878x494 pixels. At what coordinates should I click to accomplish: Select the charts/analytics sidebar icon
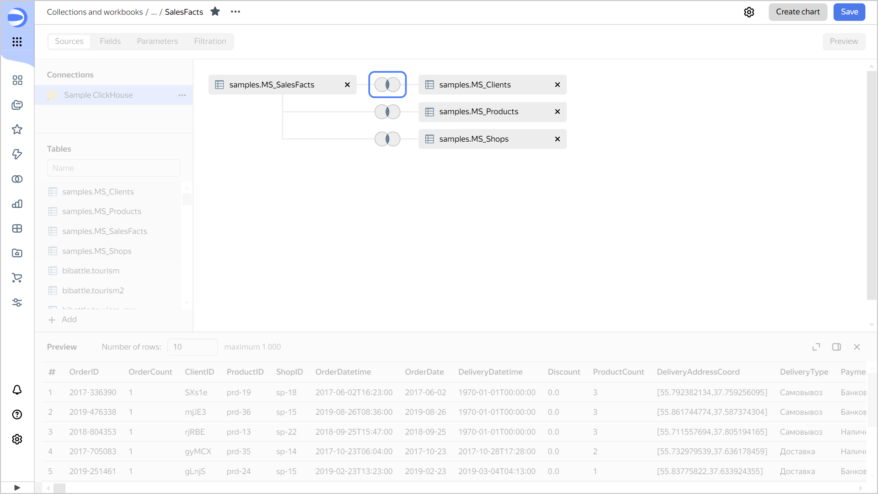[x=17, y=203]
